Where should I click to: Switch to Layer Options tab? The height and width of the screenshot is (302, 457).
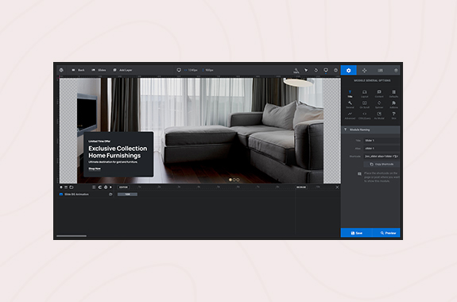396,70
